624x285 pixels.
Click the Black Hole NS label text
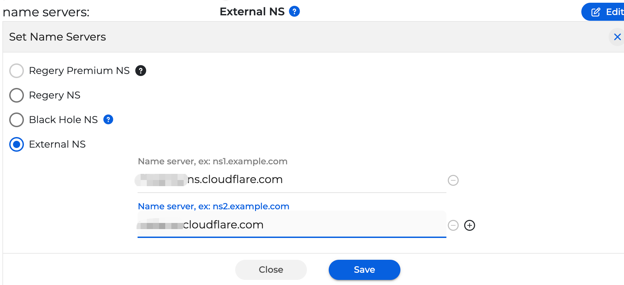(63, 120)
